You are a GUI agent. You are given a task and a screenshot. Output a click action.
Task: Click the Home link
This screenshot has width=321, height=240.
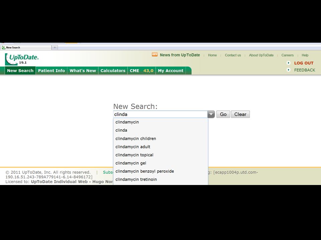tap(212, 55)
